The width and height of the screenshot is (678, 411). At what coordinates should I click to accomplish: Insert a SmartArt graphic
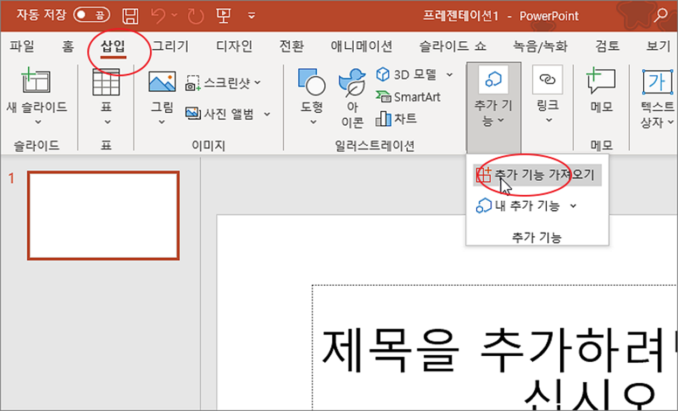click(x=408, y=97)
